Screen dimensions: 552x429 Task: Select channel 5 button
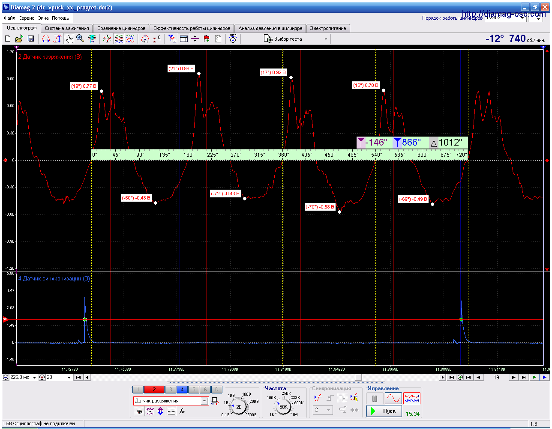(194, 390)
